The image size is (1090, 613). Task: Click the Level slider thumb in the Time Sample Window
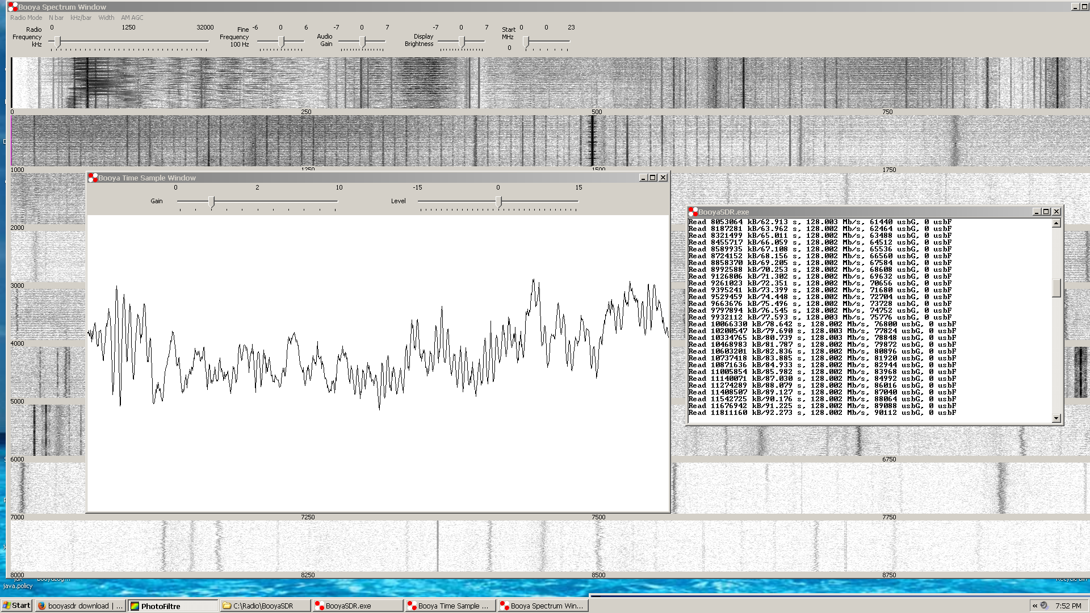click(x=499, y=201)
